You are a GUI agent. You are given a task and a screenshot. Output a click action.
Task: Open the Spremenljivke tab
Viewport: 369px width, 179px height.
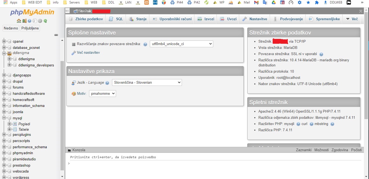(x=324, y=19)
